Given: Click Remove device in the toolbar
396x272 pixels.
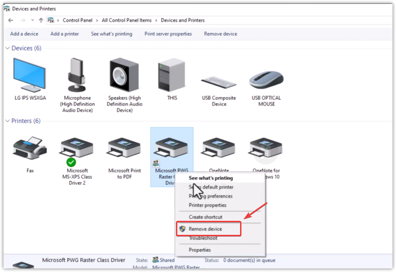Looking at the screenshot, I should coord(220,34).
